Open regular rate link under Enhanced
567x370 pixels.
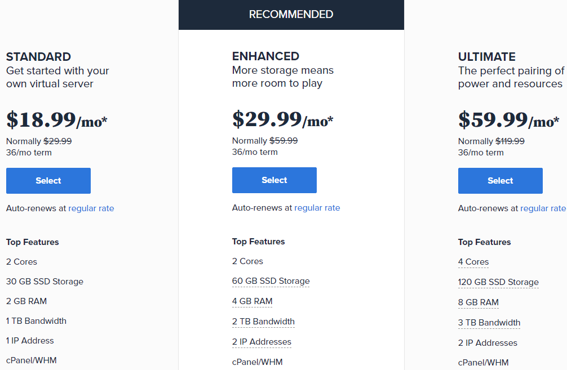point(317,208)
